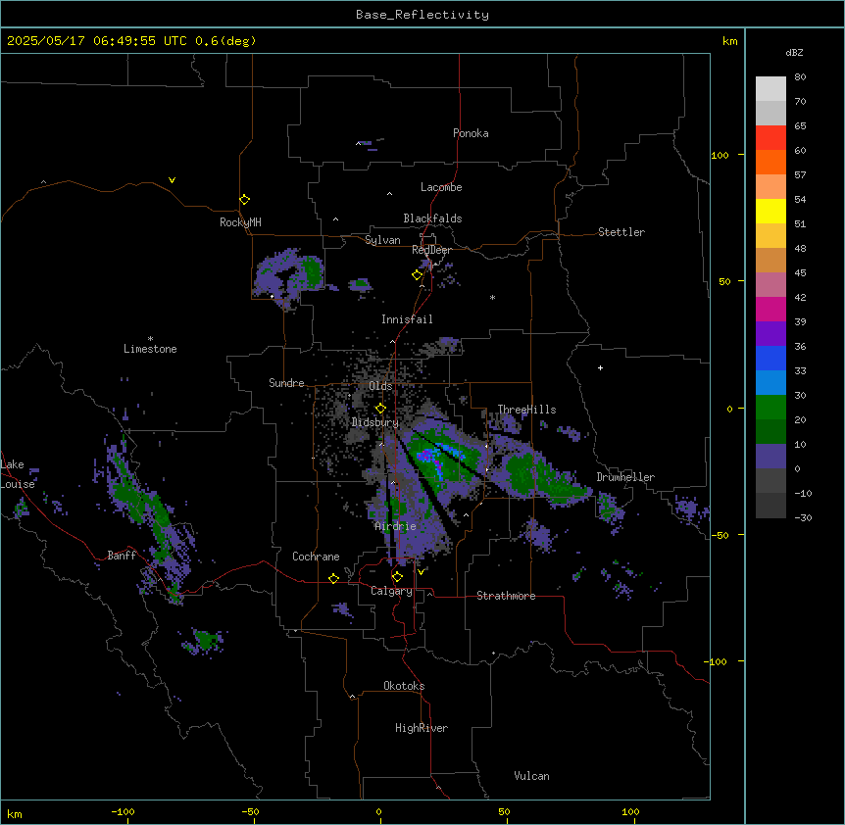Click the Limestone label
The width and height of the screenshot is (845, 825).
pos(150,349)
